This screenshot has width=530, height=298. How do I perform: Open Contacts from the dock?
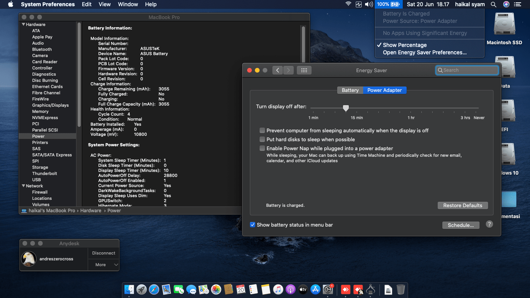tap(229, 289)
